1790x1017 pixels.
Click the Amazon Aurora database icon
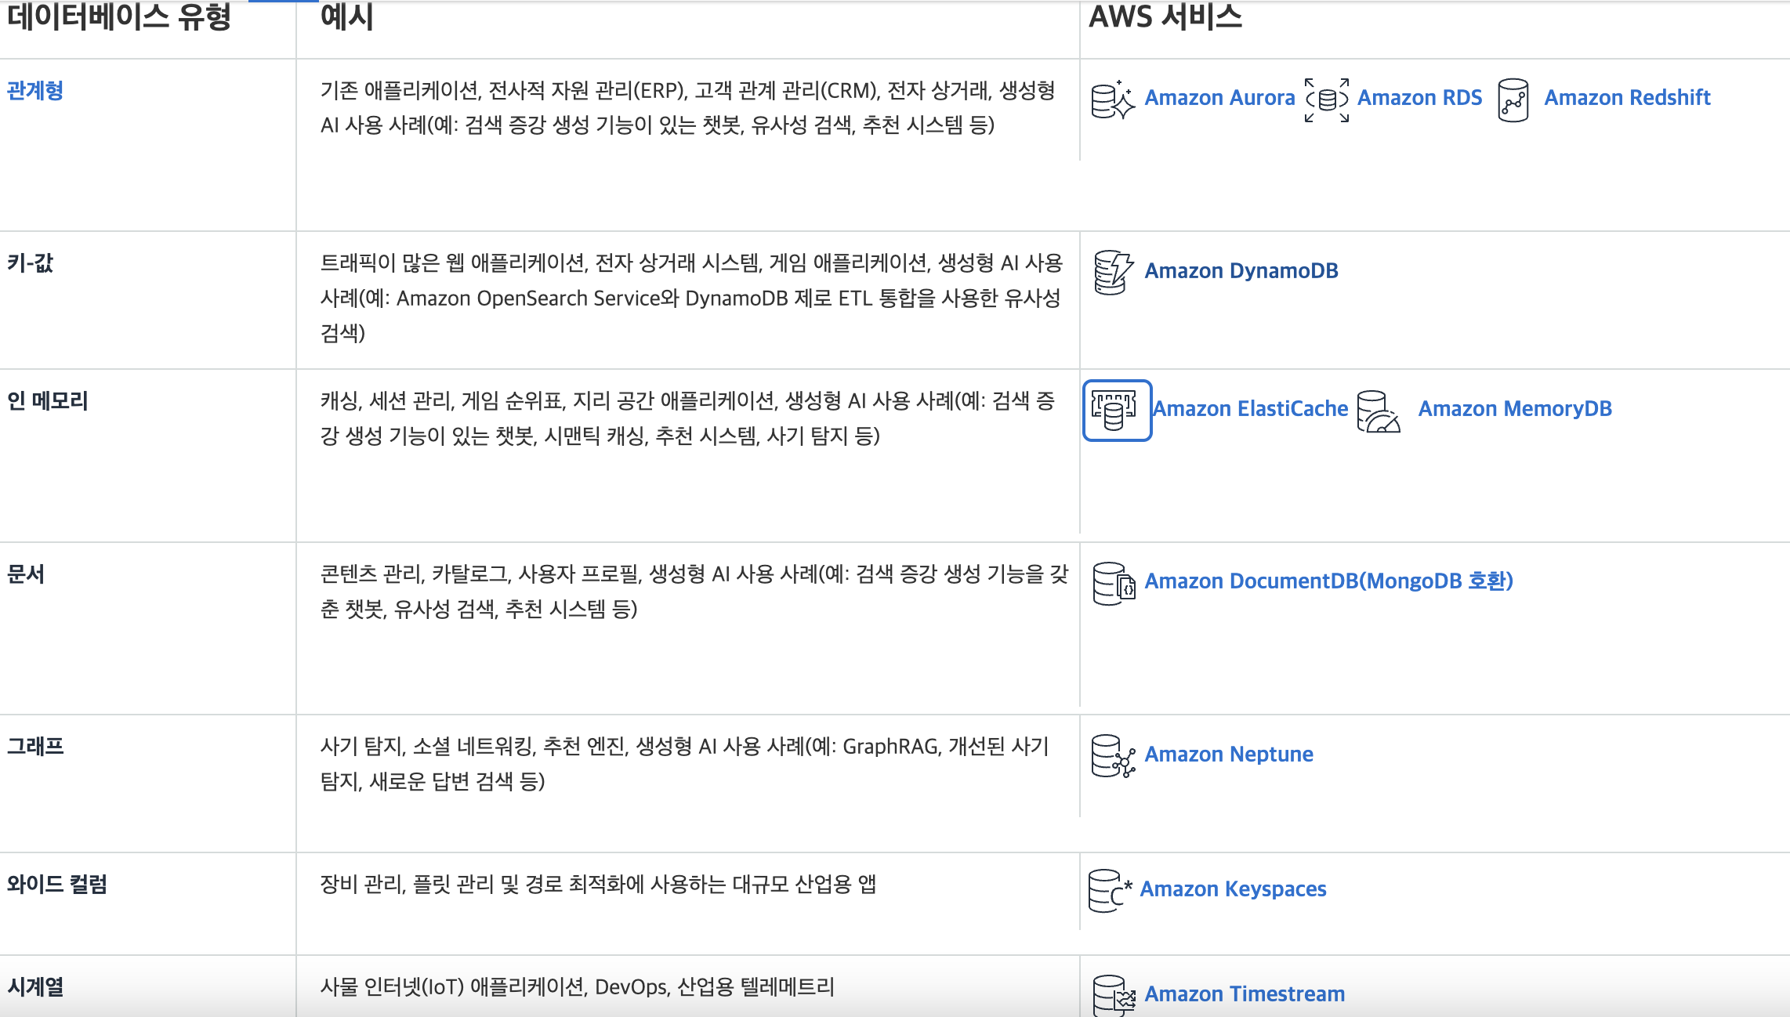click(x=1113, y=100)
